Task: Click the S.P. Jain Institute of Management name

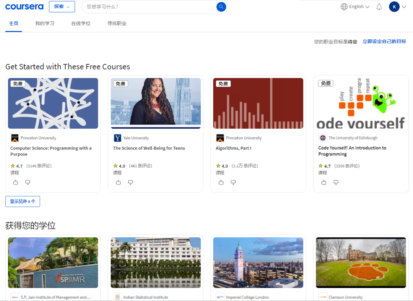Action: point(56,297)
